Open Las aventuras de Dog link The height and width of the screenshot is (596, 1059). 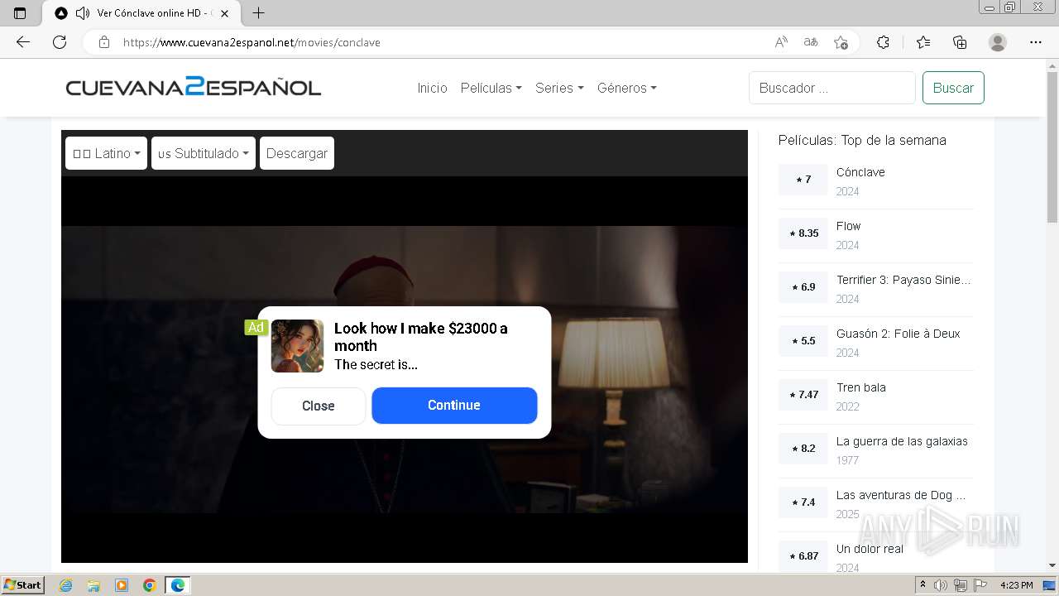pyautogui.click(x=901, y=495)
